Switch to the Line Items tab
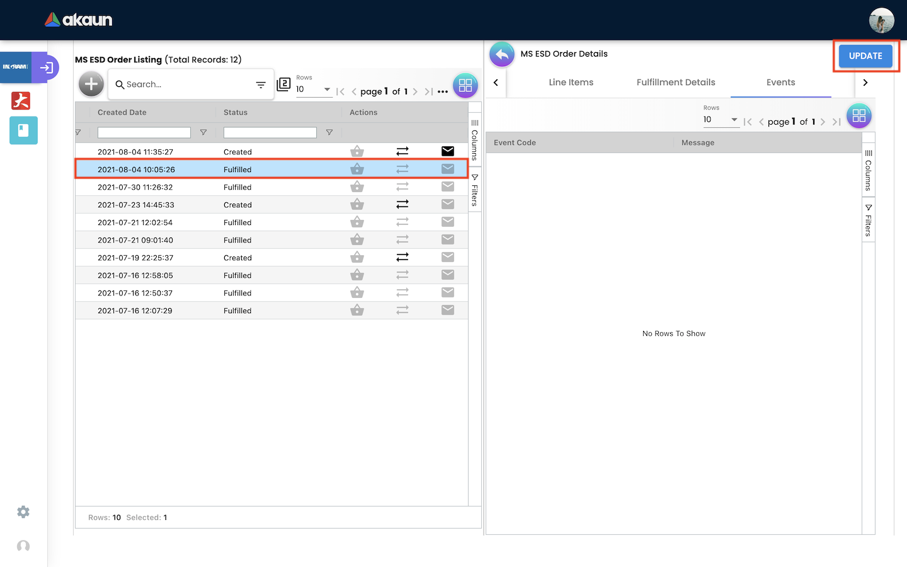Screen dimensions: 907x567 pos(571,83)
